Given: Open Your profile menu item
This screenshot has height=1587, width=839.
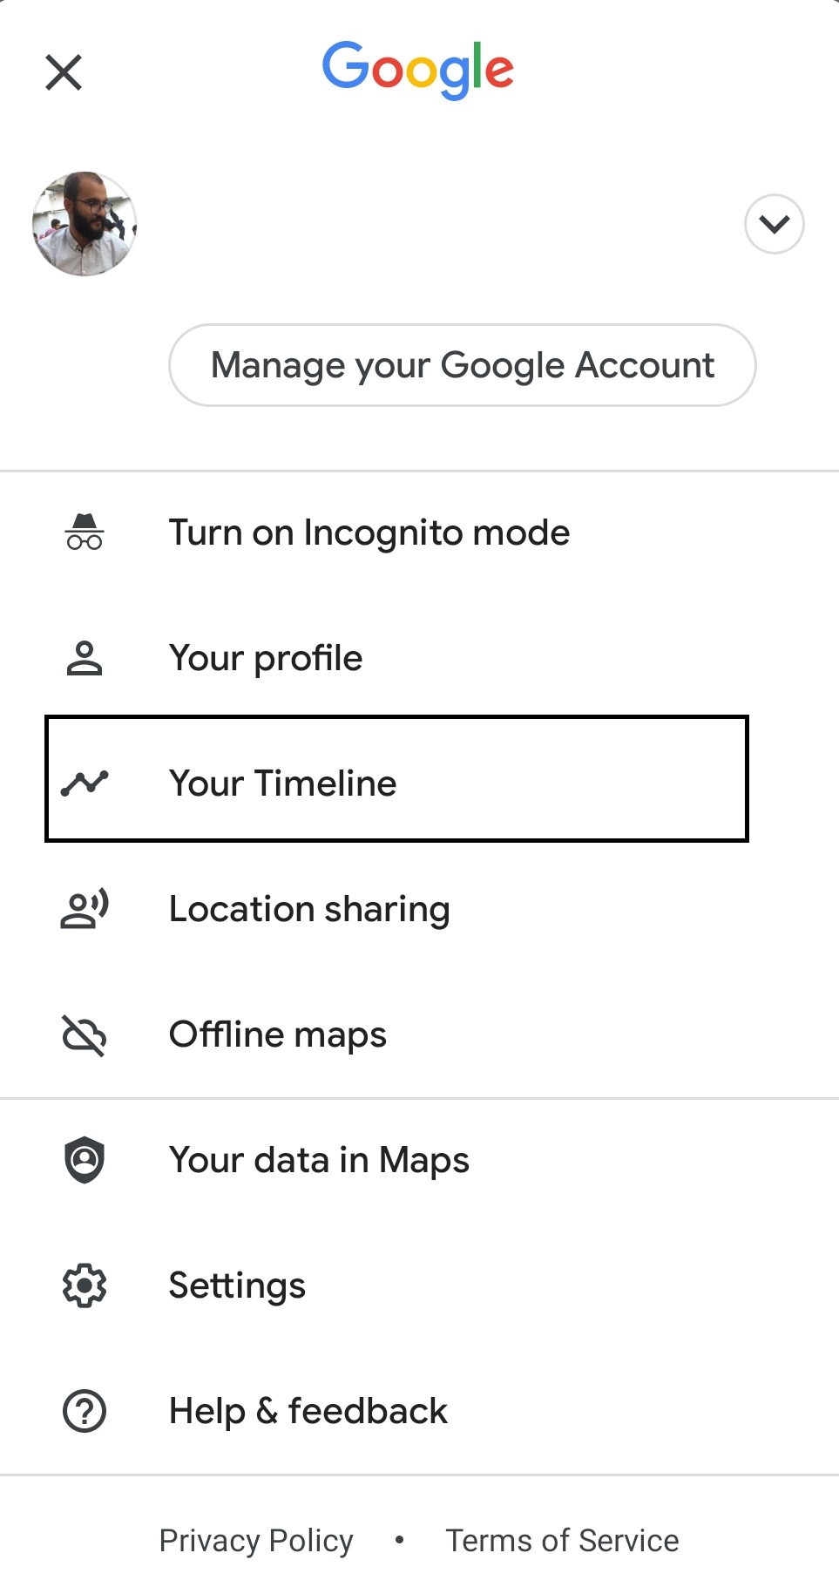Looking at the screenshot, I should pyautogui.click(x=266, y=658).
